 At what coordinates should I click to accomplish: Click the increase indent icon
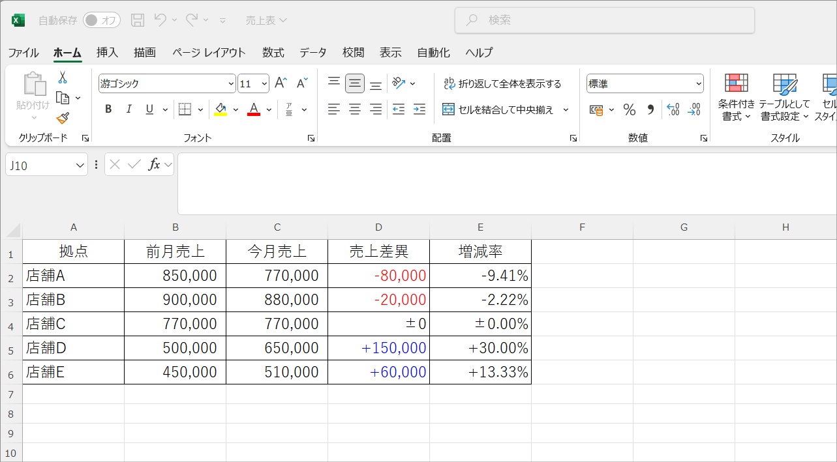click(x=419, y=109)
